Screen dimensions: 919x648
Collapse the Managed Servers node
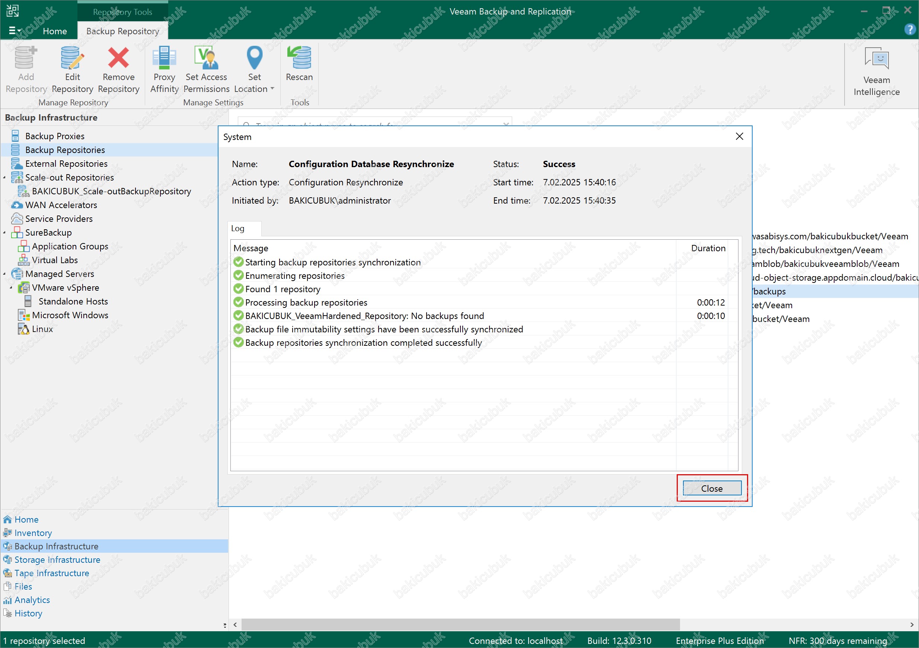point(4,274)
